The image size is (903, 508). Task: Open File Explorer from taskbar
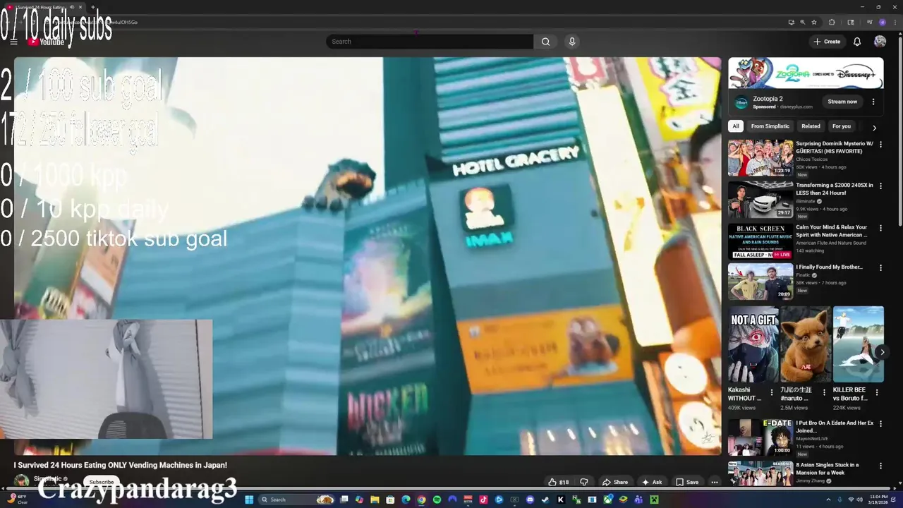[x=375, y=500]
